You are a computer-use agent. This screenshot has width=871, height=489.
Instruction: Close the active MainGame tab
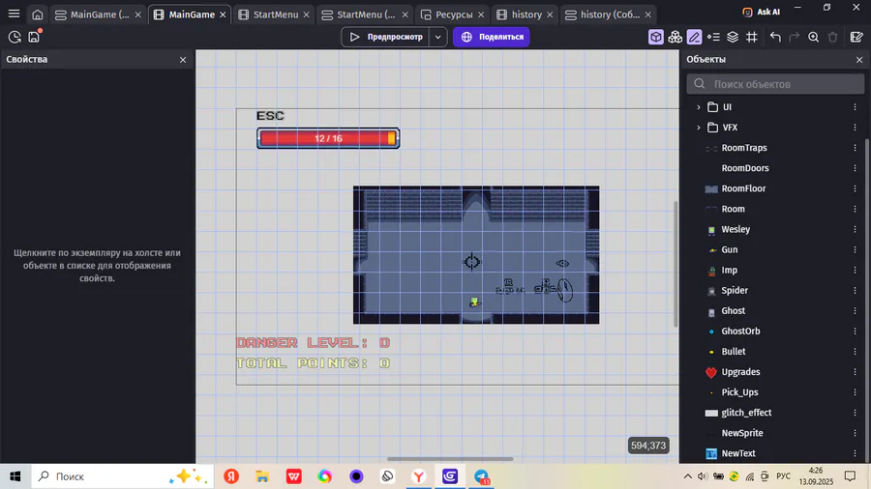[x=223, y=14]
